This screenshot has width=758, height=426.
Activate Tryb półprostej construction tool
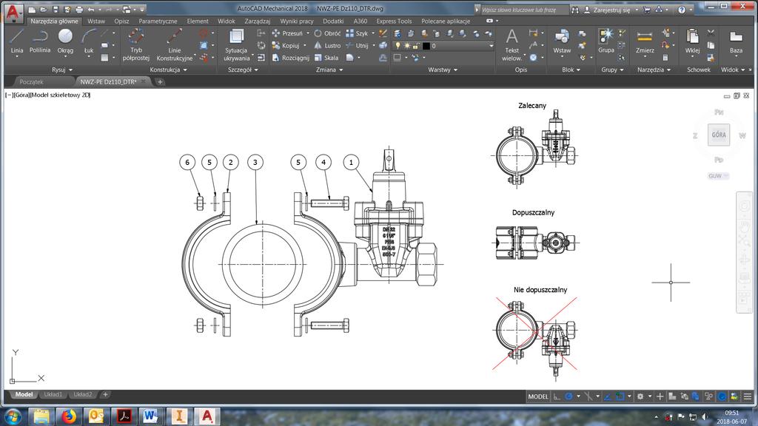pyautogui.click(x=136, y=44)
